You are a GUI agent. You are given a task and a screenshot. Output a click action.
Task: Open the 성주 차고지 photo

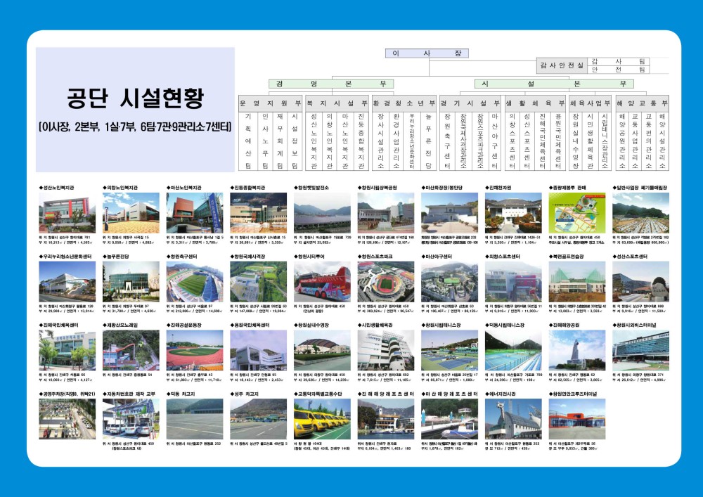coord(258,419)
